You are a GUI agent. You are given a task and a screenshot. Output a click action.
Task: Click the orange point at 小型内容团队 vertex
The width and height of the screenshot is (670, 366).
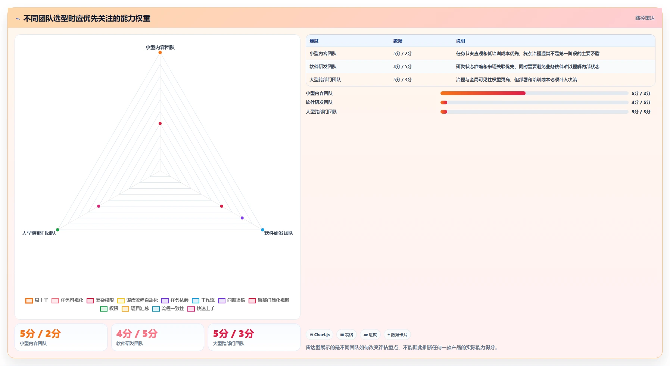point(160,53)
